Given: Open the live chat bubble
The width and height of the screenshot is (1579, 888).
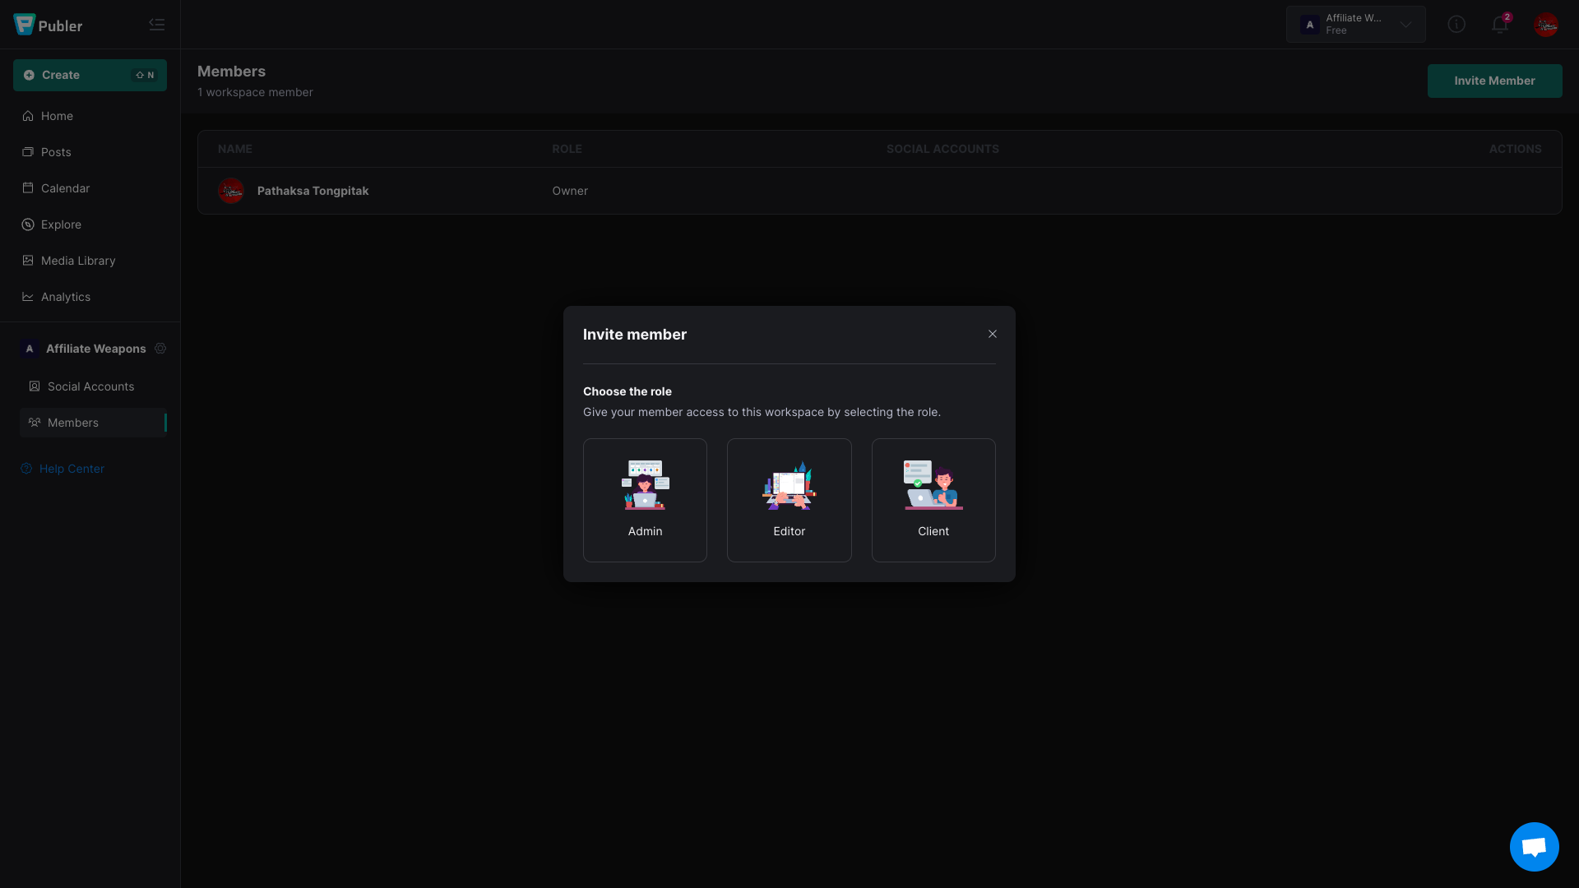Looking at the screenshot, I should point(1534,846).
